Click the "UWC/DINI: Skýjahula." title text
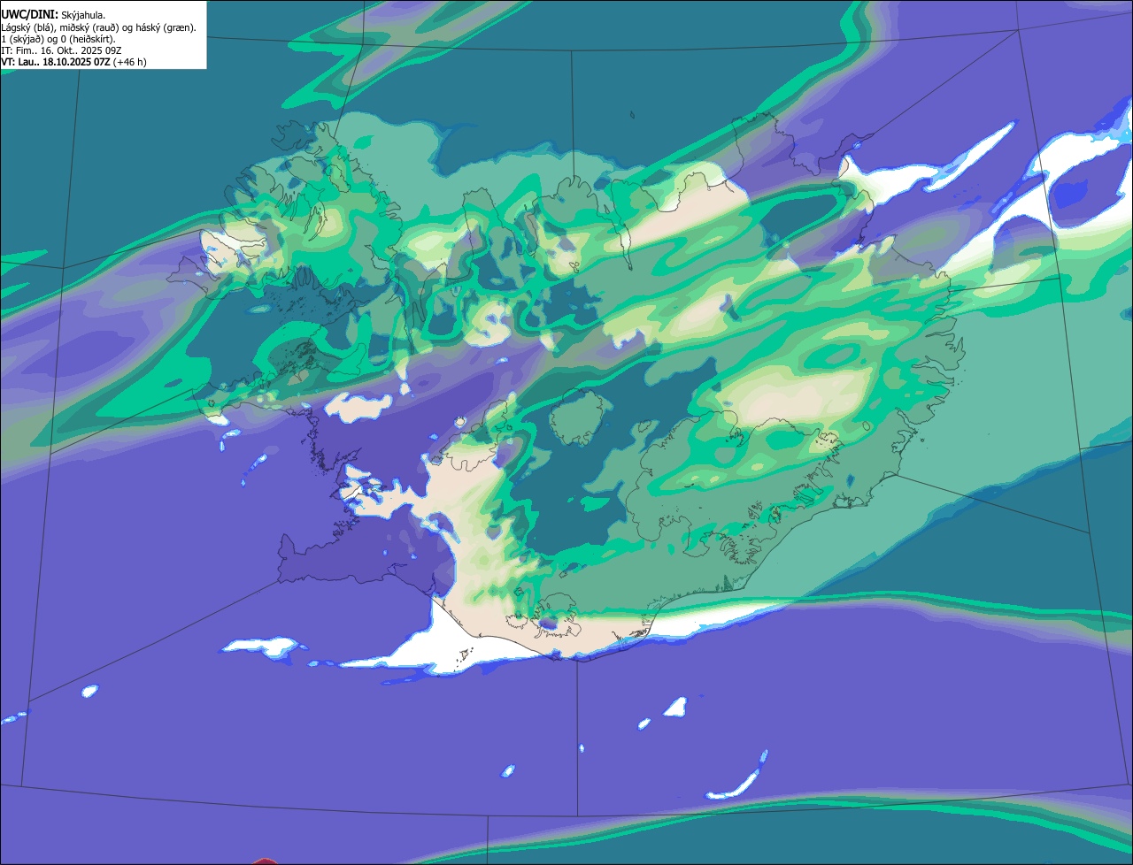 coord(53,15)
